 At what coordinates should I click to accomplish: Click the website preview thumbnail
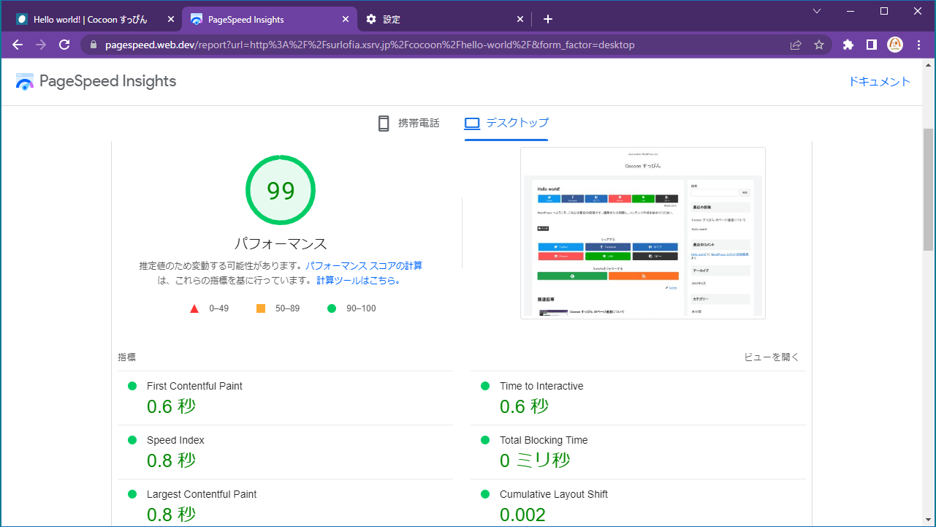[x=642, y=232]
